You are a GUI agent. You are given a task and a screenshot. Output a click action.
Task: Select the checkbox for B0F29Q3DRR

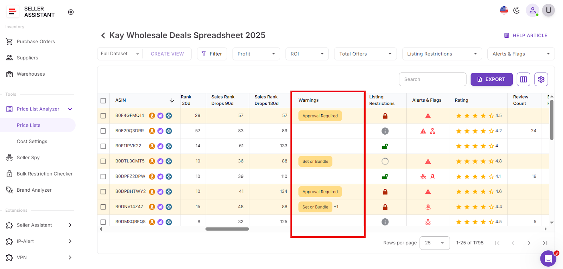(103, 131)
